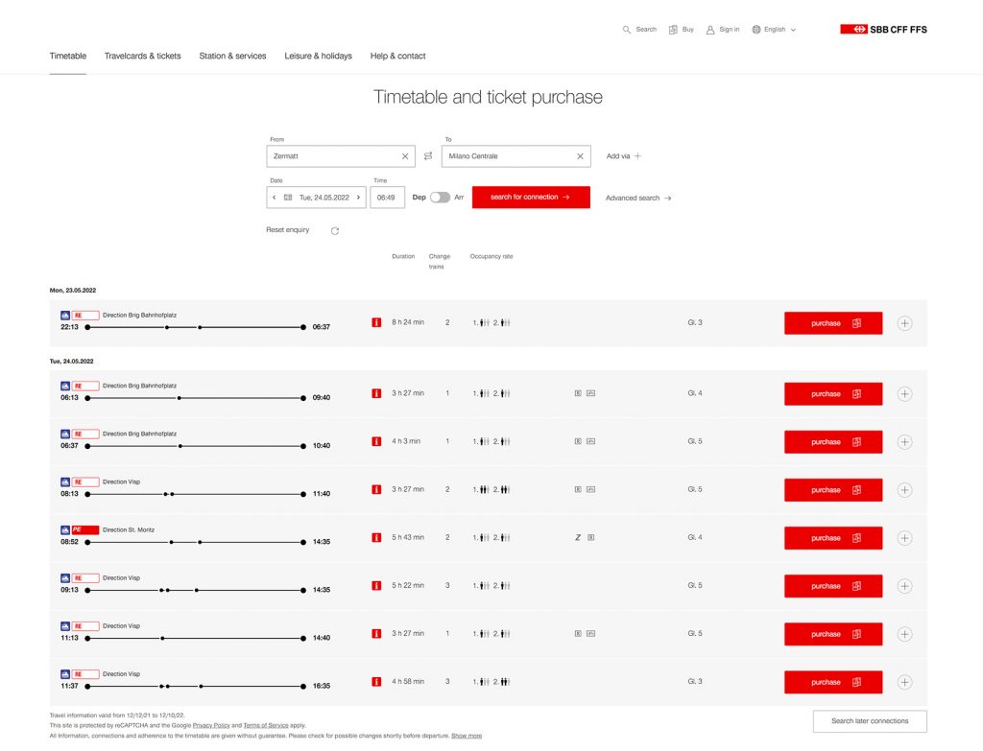Open info icon for the 11:13 connection
Viewport: 983px width, 751px height.
[376, 633]
